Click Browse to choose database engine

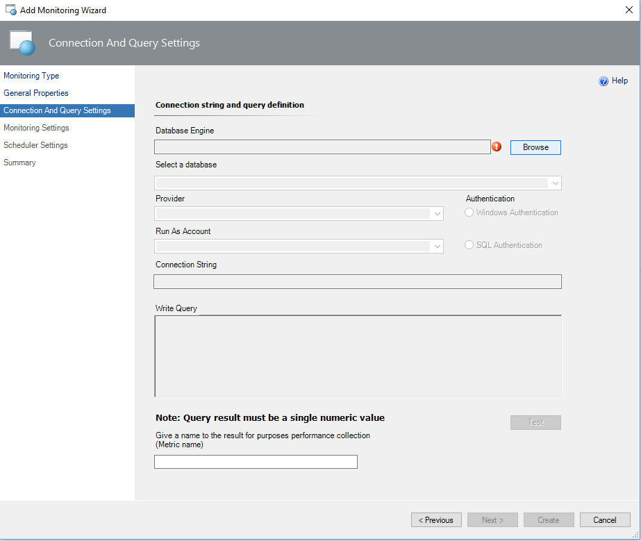tap(535, 147)
